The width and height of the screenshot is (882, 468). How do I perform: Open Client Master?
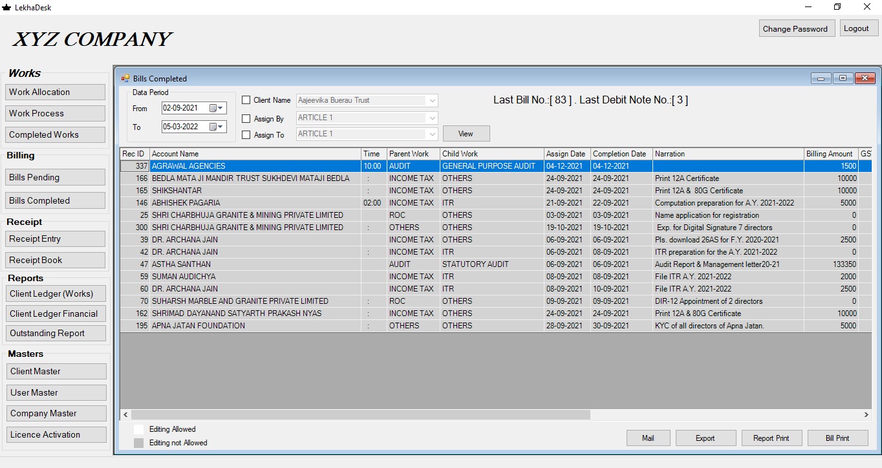(56, 371)
